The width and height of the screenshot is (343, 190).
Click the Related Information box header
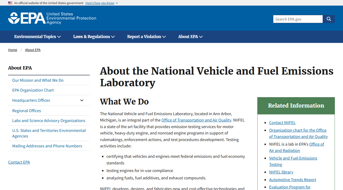coord(296,106)
